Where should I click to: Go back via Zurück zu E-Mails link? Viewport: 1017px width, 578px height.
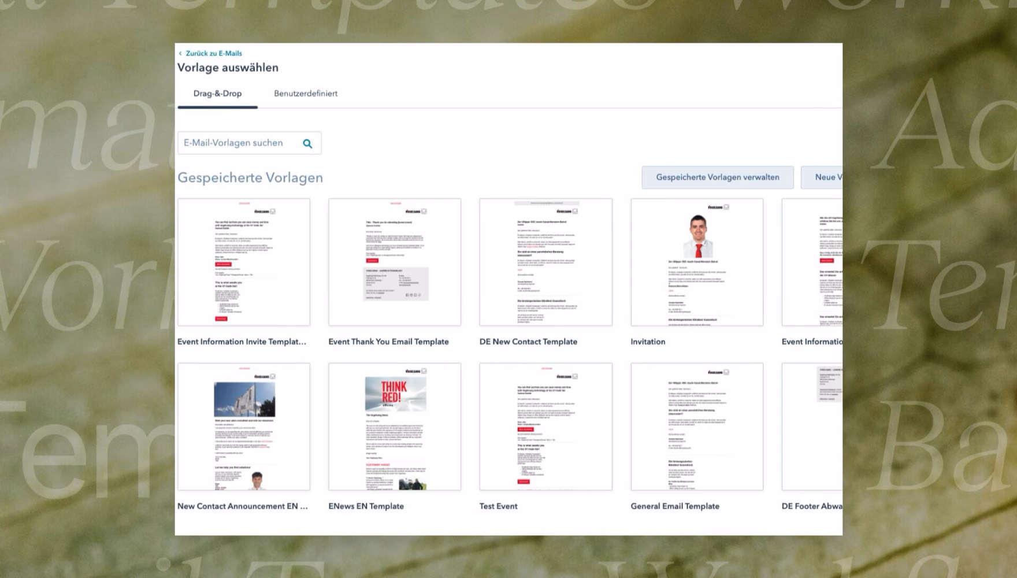pyautogui.click(x=214, y=53)
